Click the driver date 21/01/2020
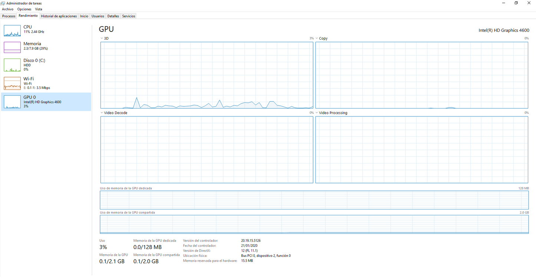The image size is (536, 278). 249,246
